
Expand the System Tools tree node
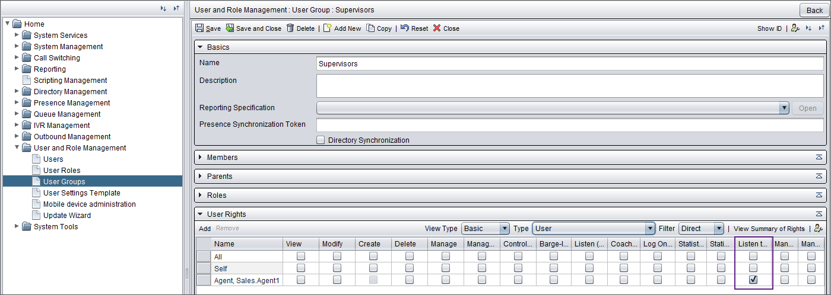click(17, 226)
